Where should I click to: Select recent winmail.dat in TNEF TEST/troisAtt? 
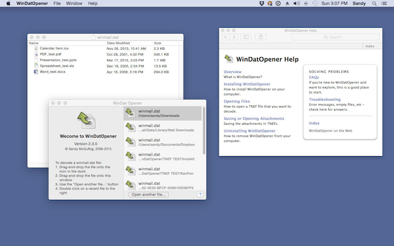pos(163,157)
